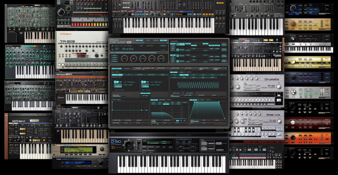
Task: Click the D-50 KEYBOARD button
Action: 151,147
